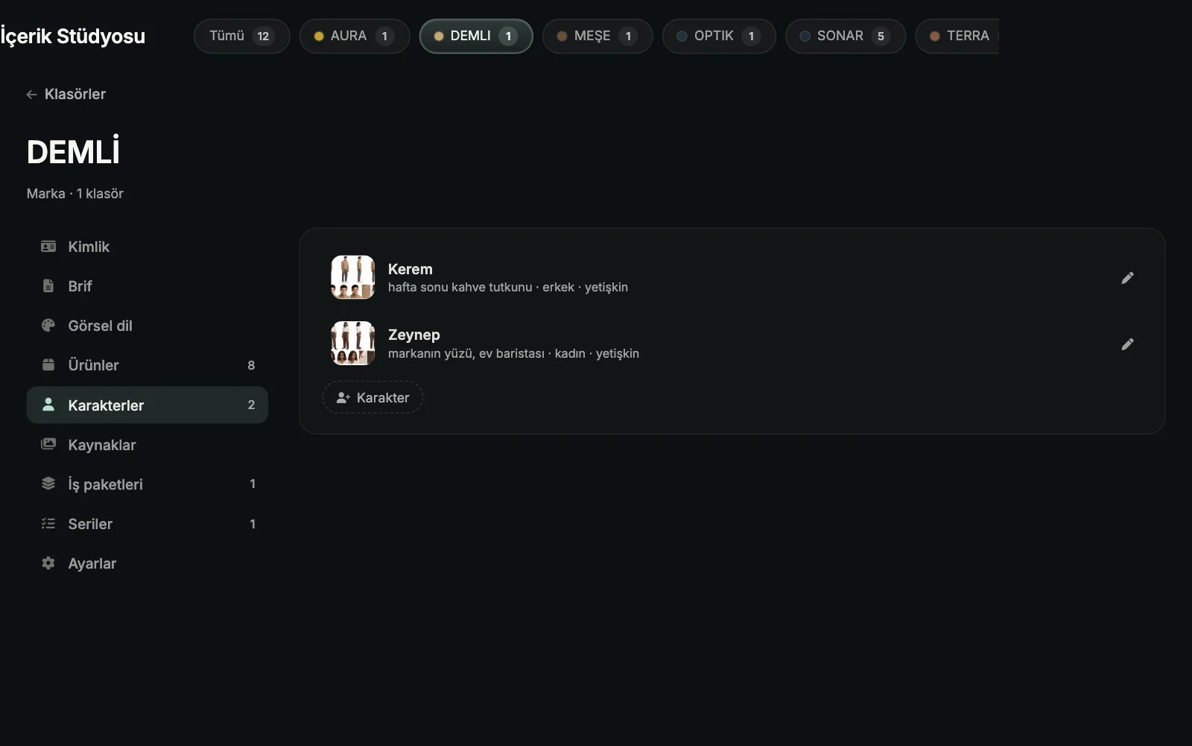This screenshot has height=746, width=1192.
Task: Click 'markanın yüzü, ev baristası' description text
Action: [x=466, y=353]
